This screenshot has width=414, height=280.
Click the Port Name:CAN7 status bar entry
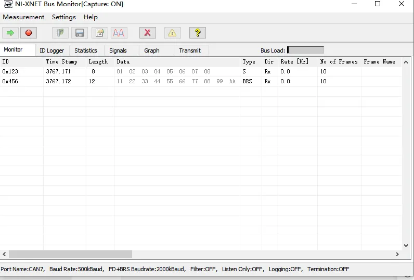pos(22,269)
